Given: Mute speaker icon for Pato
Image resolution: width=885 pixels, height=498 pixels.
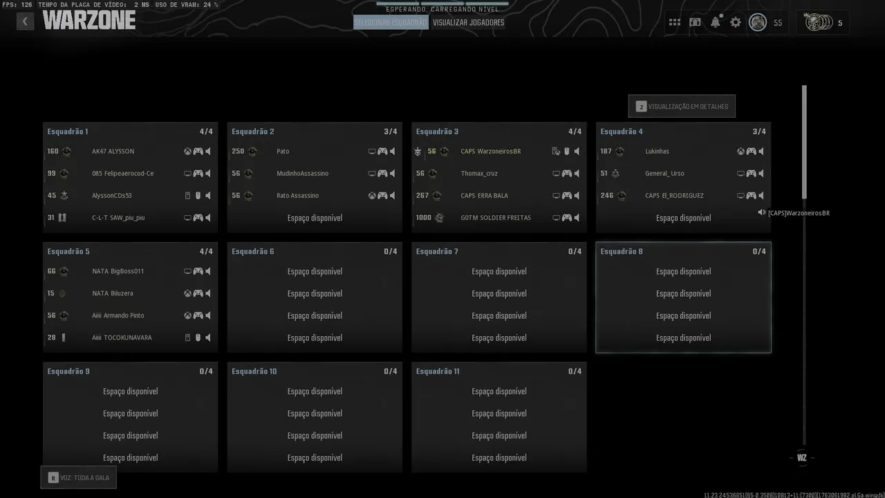Looking at the screenshot, I should coord(393,151).
